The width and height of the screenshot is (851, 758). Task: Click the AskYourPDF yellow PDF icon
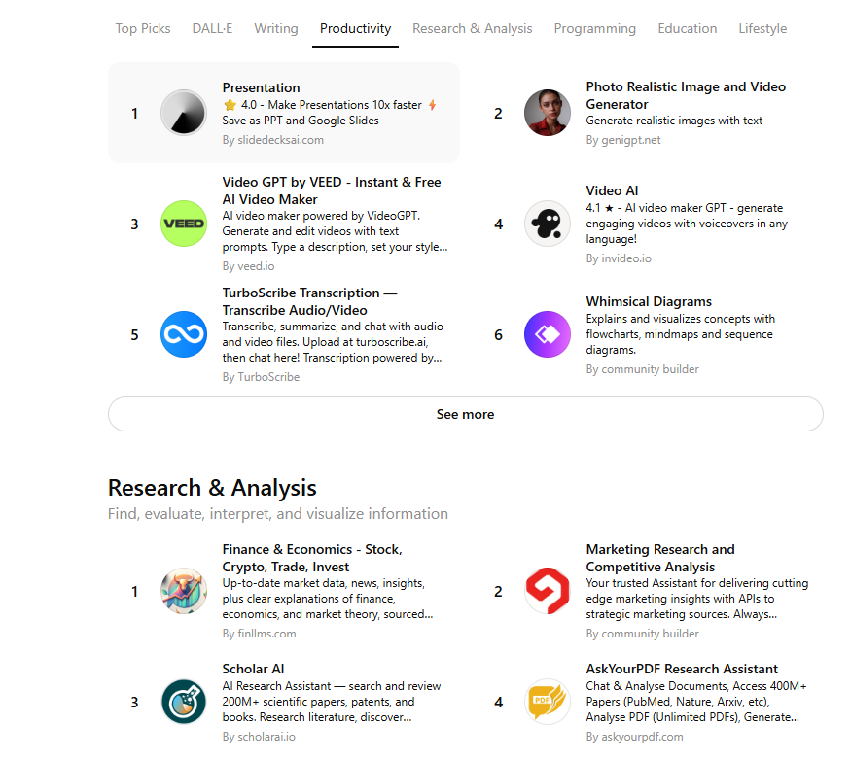[547, 702]
